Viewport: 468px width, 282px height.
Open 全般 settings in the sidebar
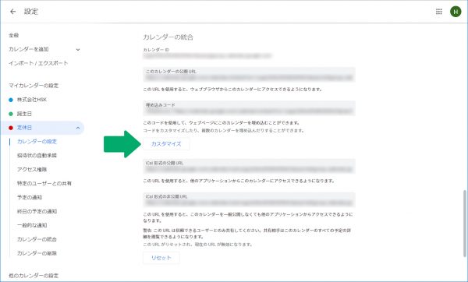coord(14,35)
